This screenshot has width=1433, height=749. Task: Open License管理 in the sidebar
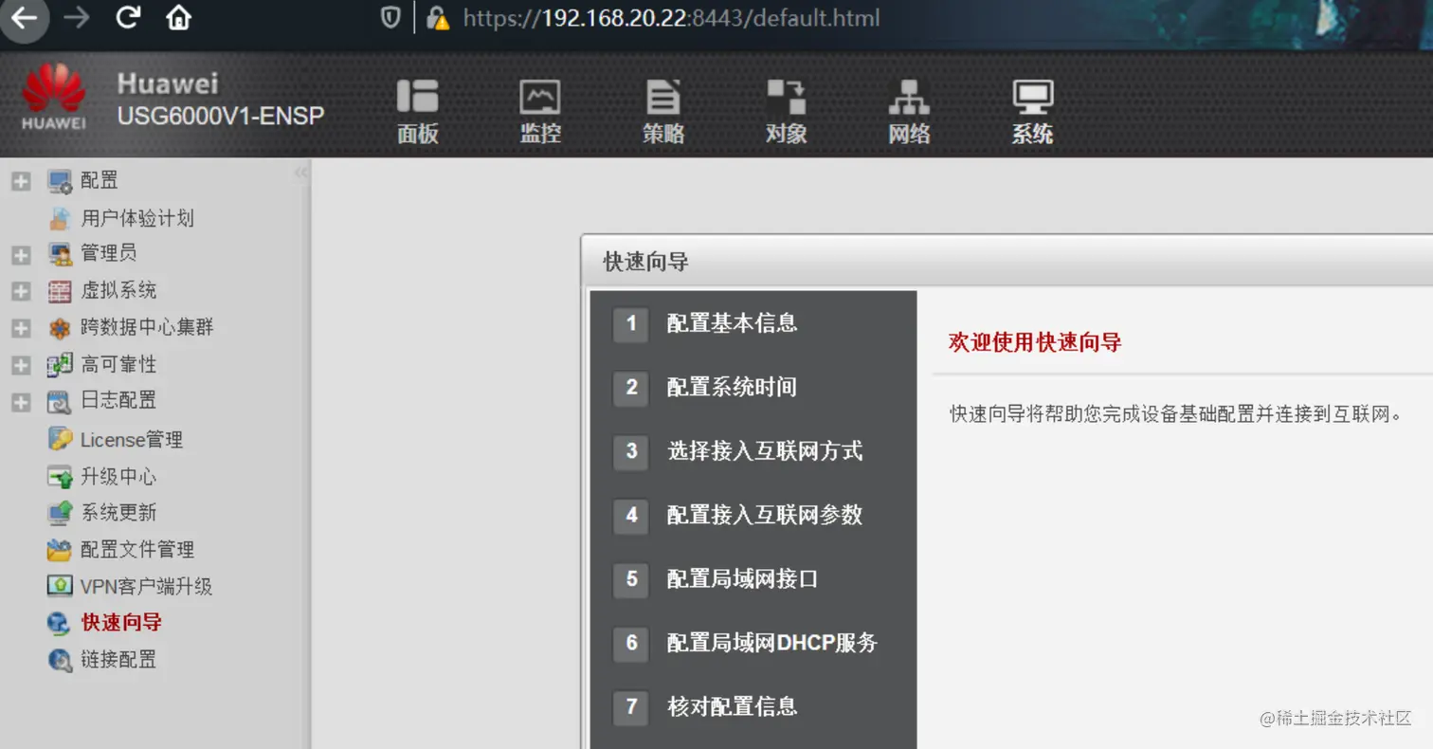pos(132,439)
